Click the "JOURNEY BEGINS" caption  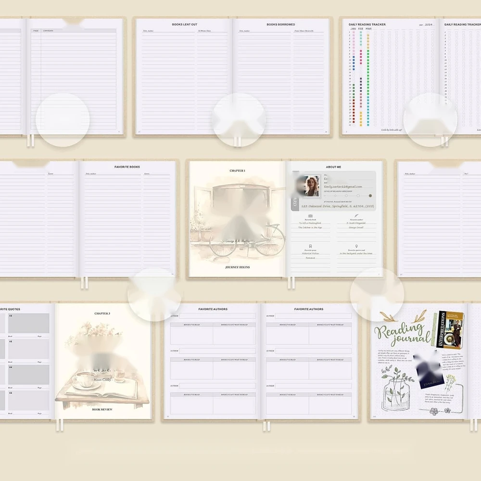tap(238, 267)
